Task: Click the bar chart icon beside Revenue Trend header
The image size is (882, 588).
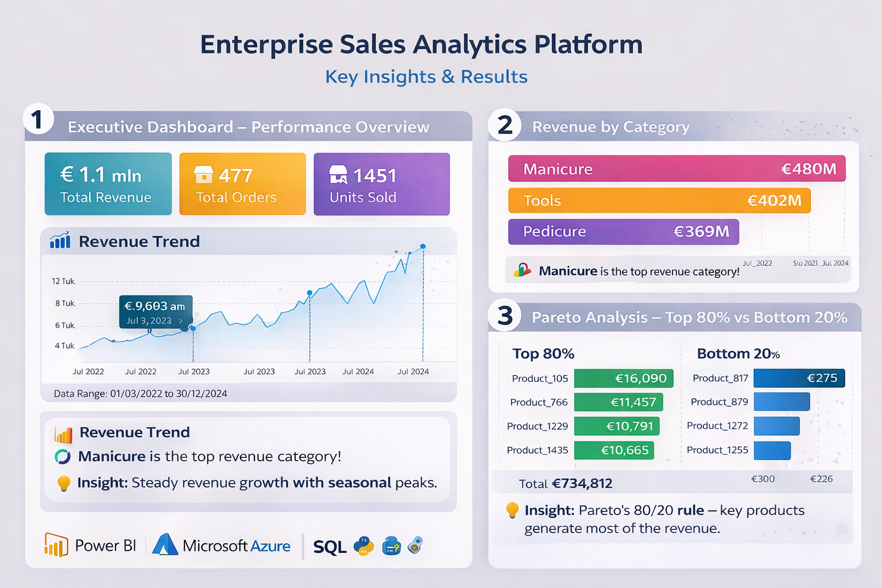Action: tap(60, 241)
